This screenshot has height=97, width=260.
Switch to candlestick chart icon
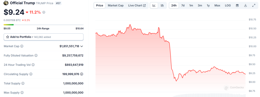click(x=162, y=6)
